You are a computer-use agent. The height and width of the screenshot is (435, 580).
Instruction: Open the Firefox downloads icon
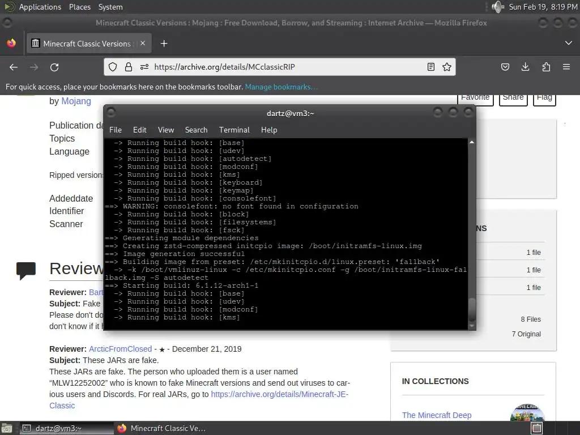tap(525, 67)
